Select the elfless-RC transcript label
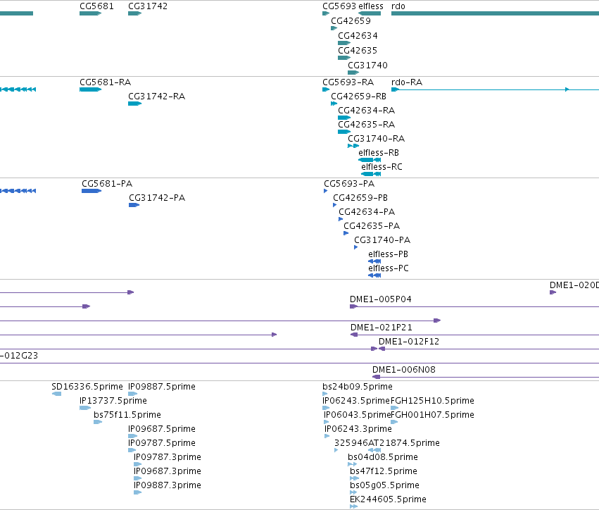 coord(382,167)
